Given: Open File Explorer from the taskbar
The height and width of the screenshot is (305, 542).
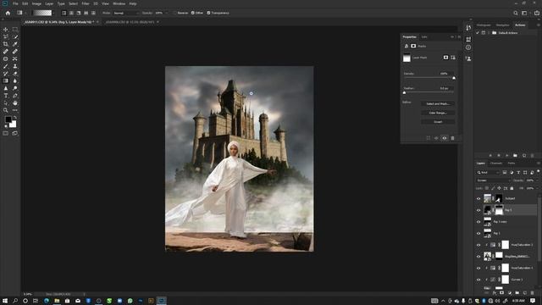Looking at the screenshot, I should click(57, 301).
